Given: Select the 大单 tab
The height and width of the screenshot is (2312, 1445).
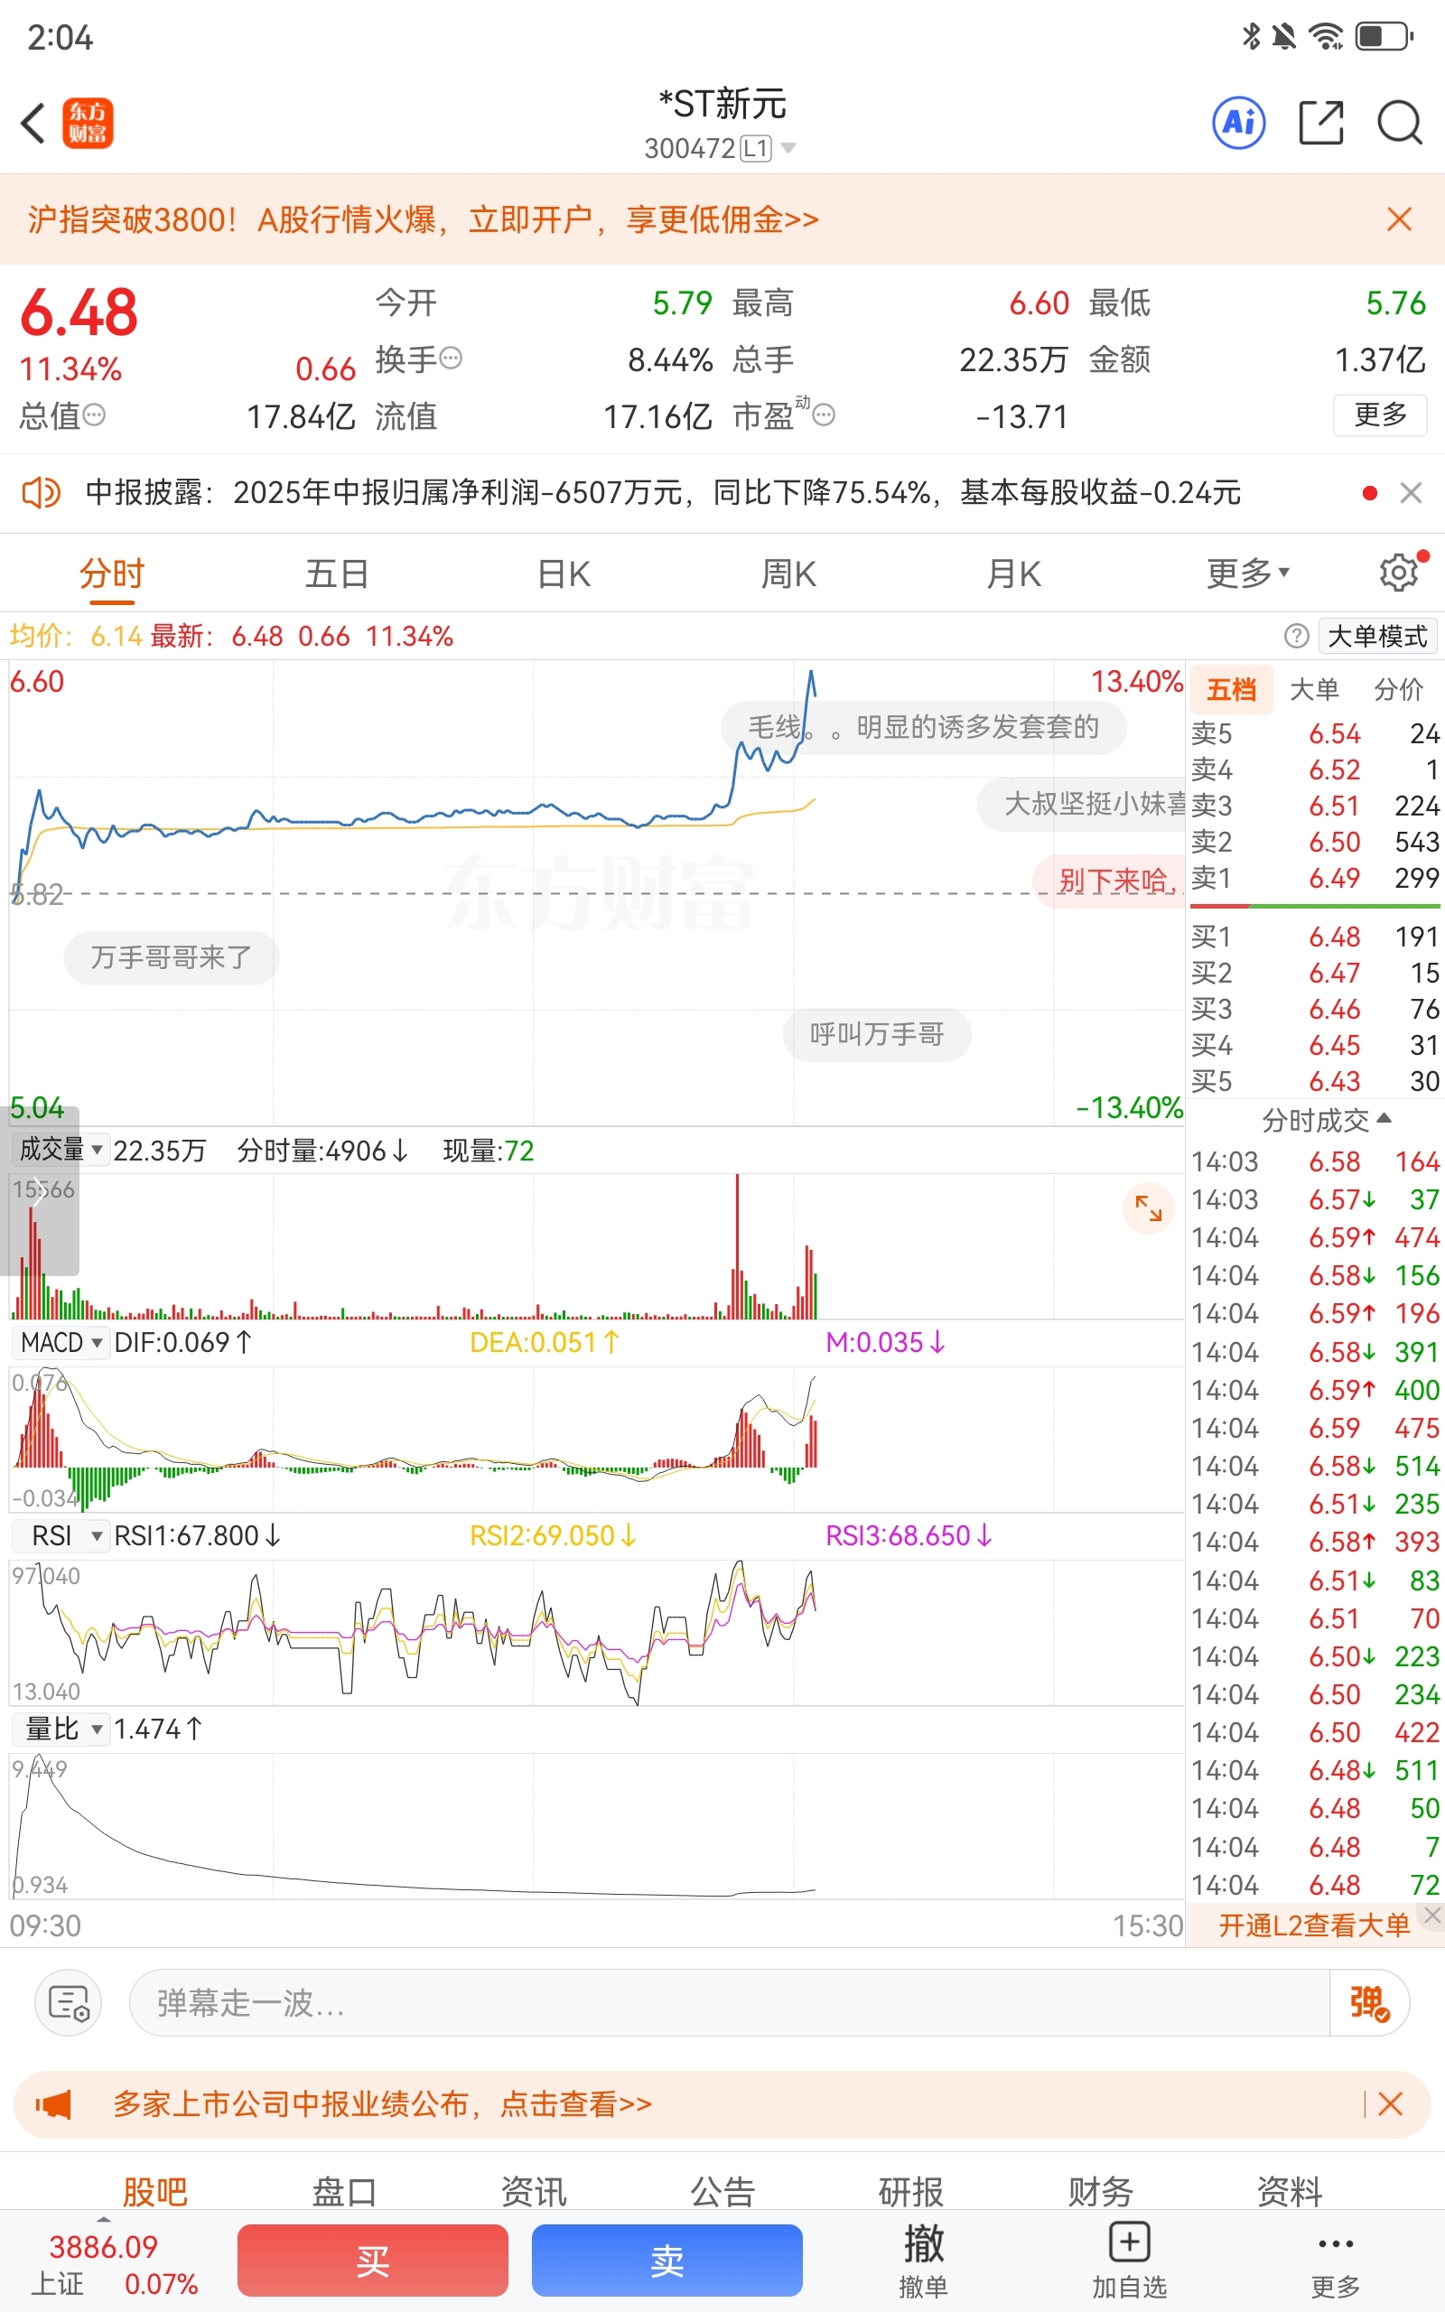Looking at the screenshot, I should [1314, 690].
